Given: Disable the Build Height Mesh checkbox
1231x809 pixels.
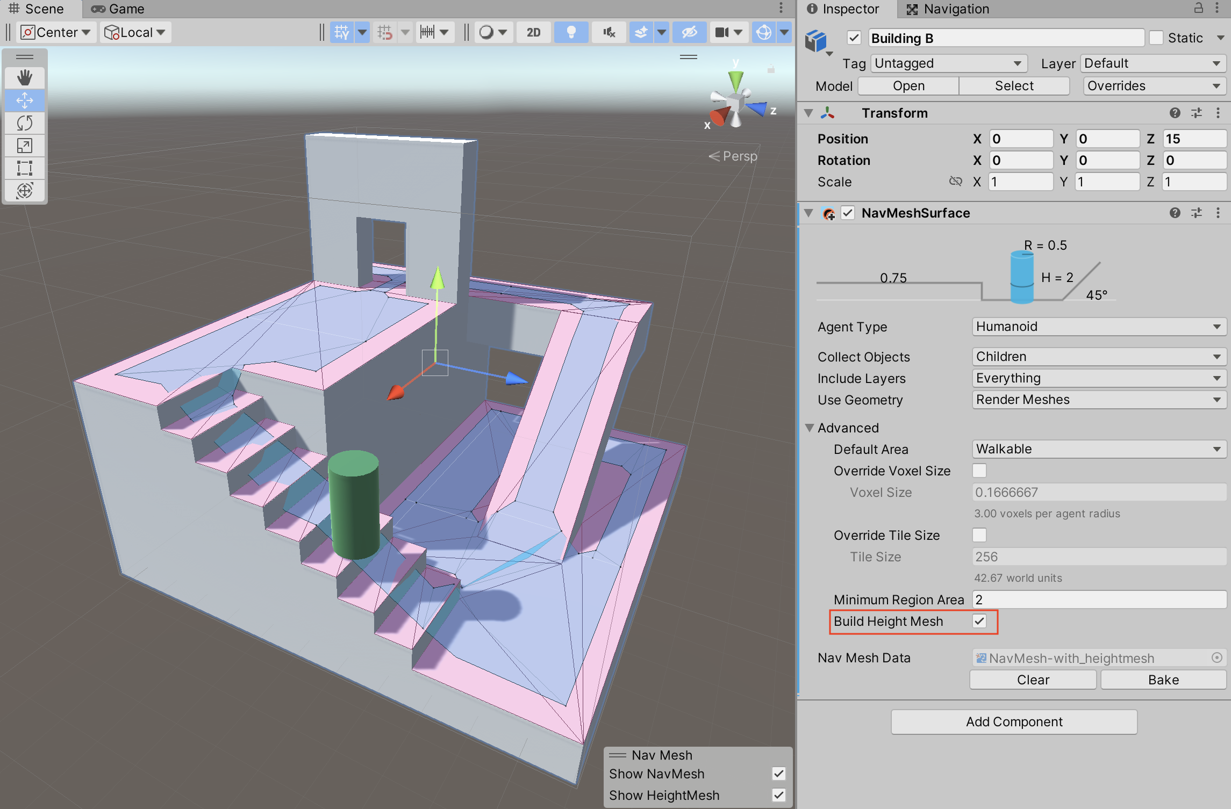Looking at the screenshot, I should click(x=979, y=622).
